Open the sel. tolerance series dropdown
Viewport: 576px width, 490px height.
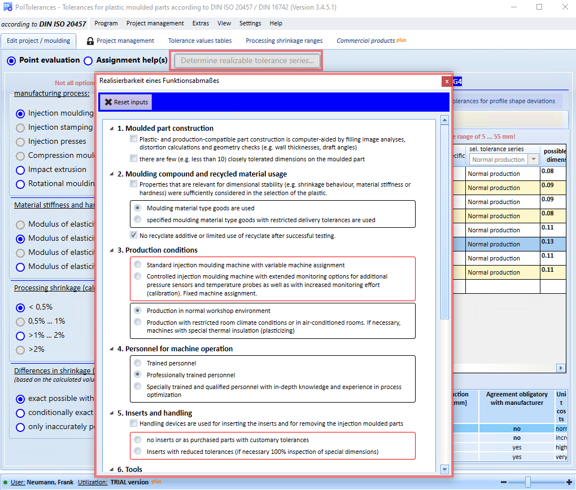pos(534,160)
